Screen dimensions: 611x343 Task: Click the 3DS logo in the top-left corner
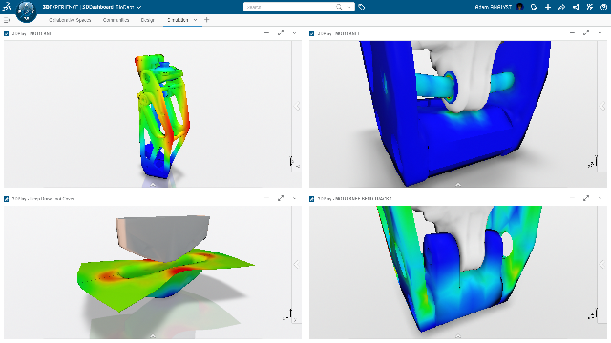pos(7,7)
